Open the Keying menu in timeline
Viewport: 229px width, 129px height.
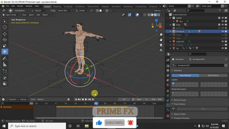(x=24, y=99)
